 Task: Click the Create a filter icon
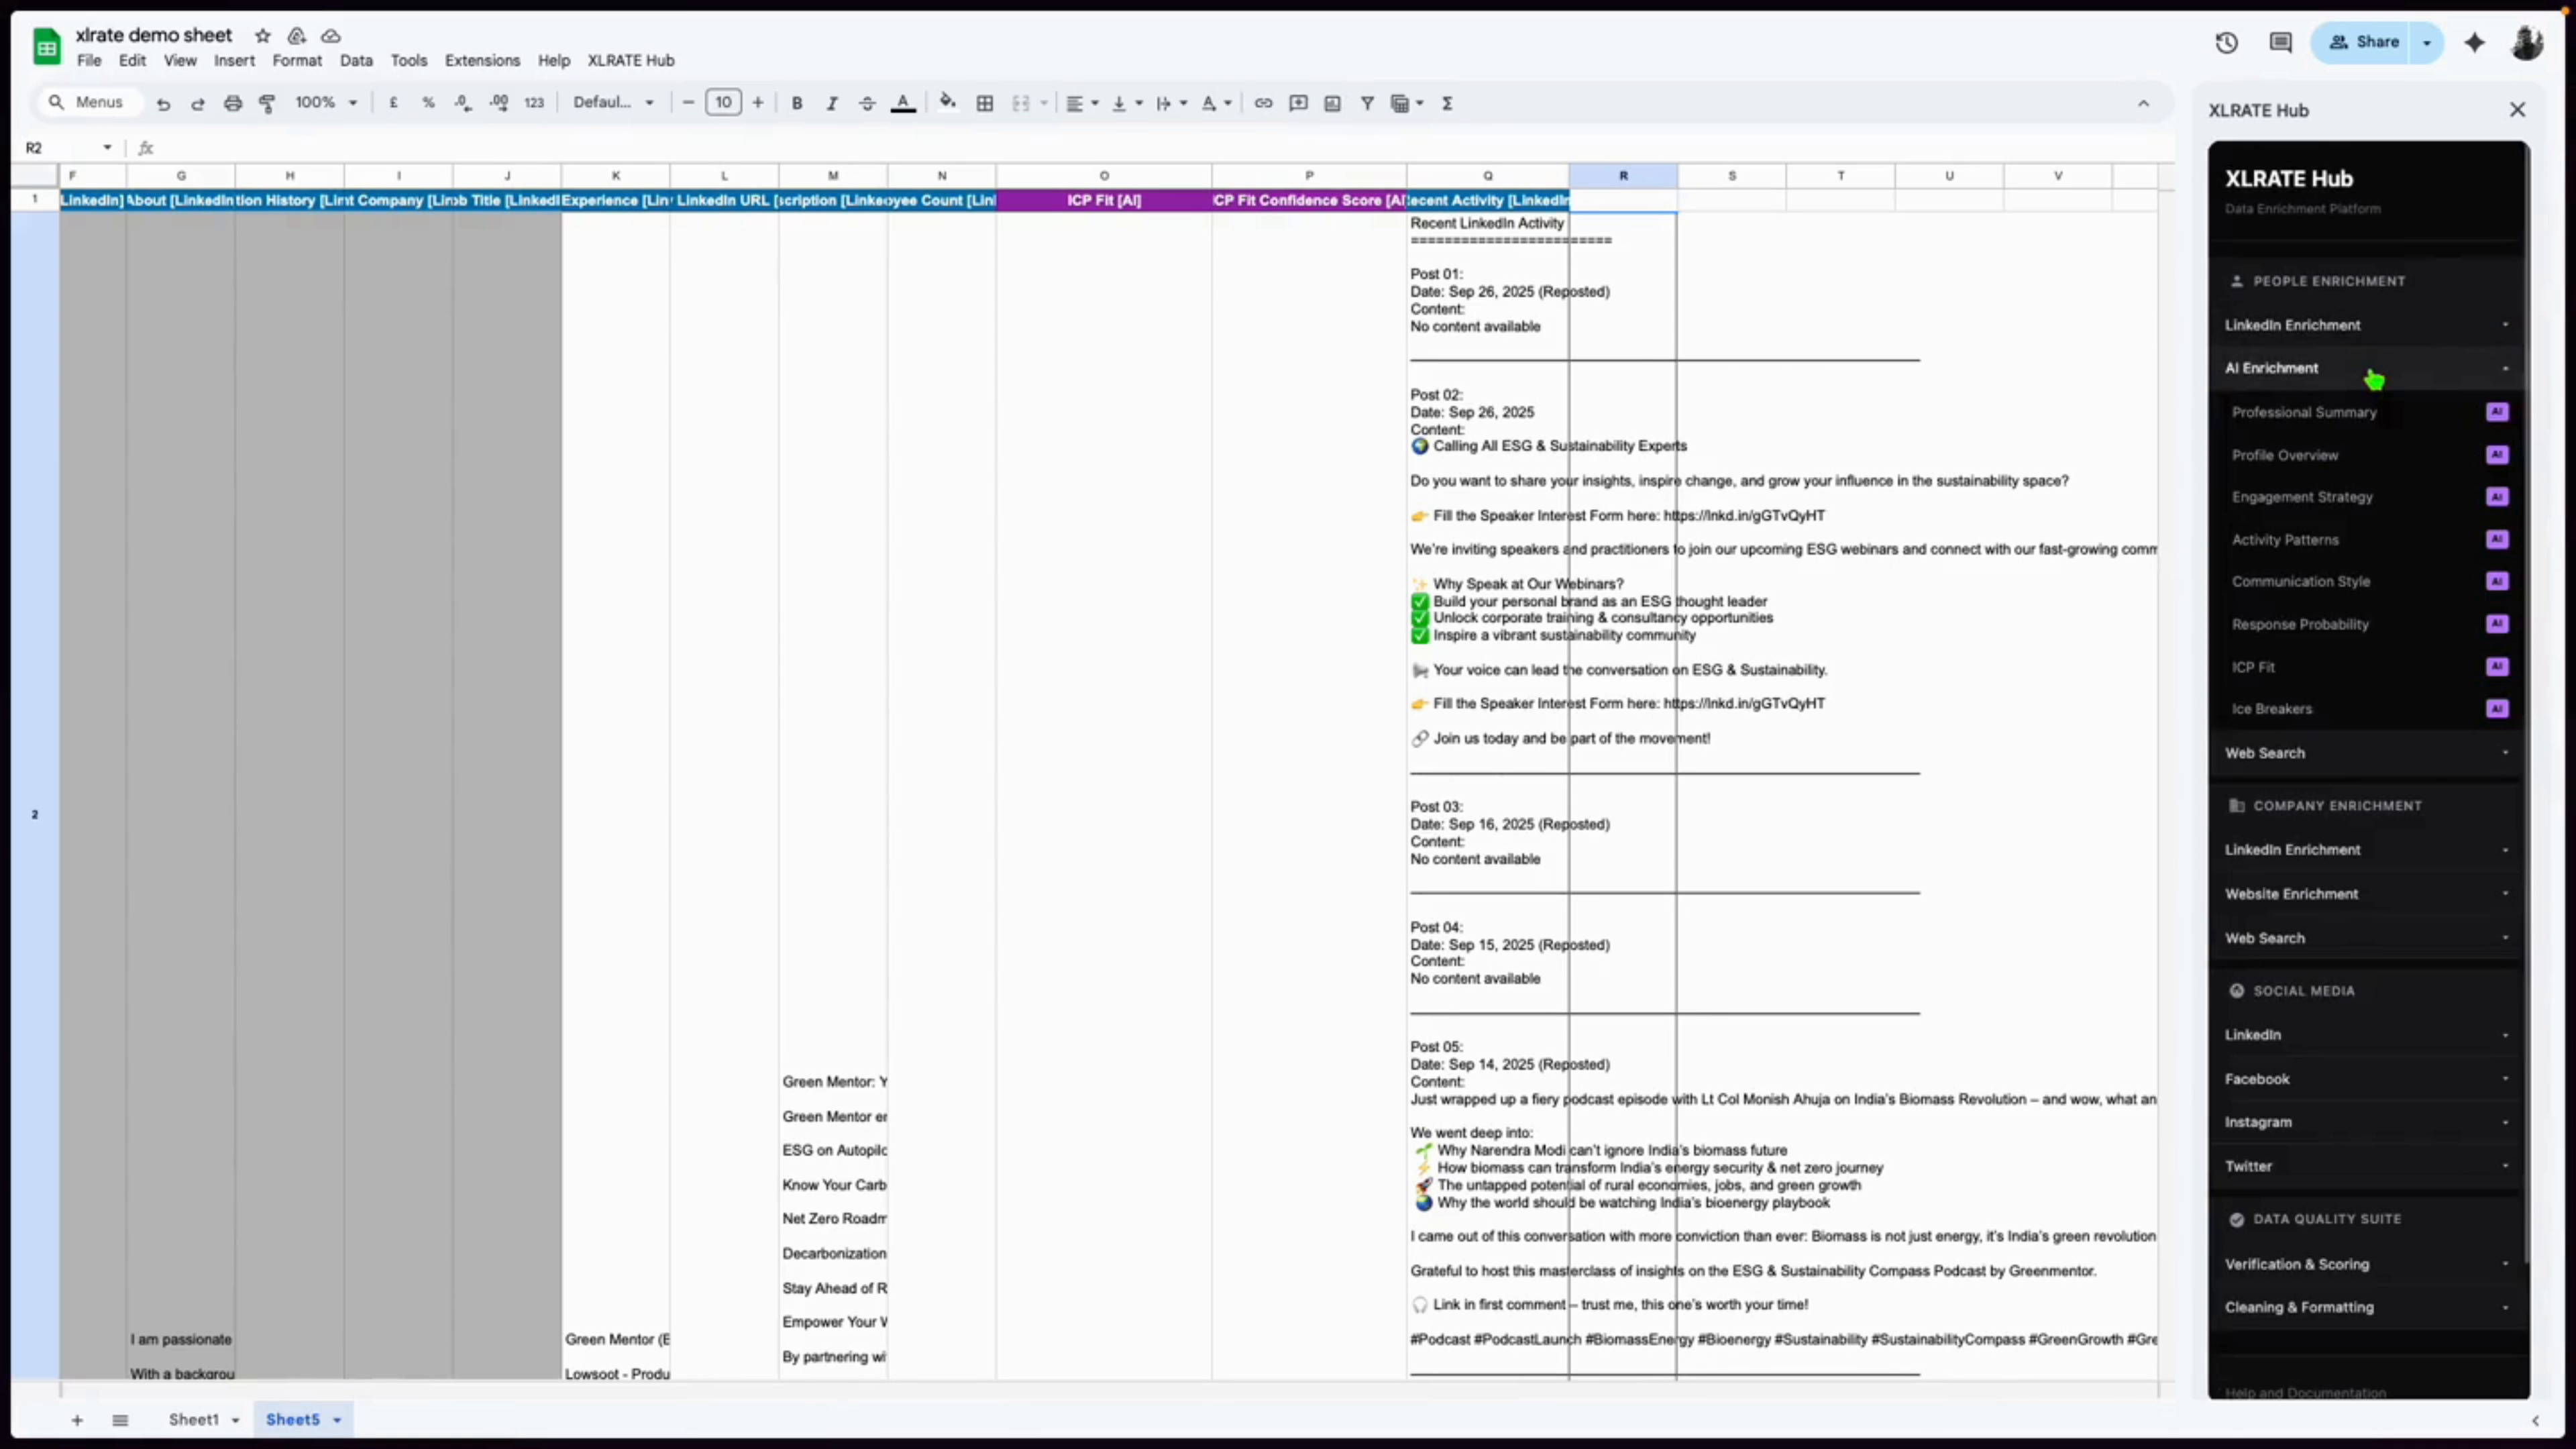click(1367, 102)
